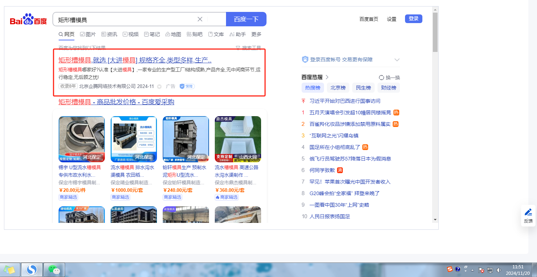This screenshot has width=537, height=277.
Task: Switch to the 财经榜 tab
Action: click(x=389, y=88)
